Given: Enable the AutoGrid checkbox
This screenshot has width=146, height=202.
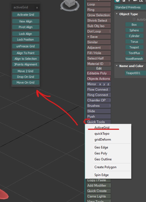Looking at the screenshot, I should point(134,19).
